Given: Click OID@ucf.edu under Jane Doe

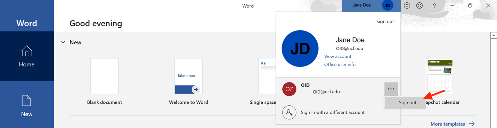Looking at the screenshot, I should click(350, 49).
